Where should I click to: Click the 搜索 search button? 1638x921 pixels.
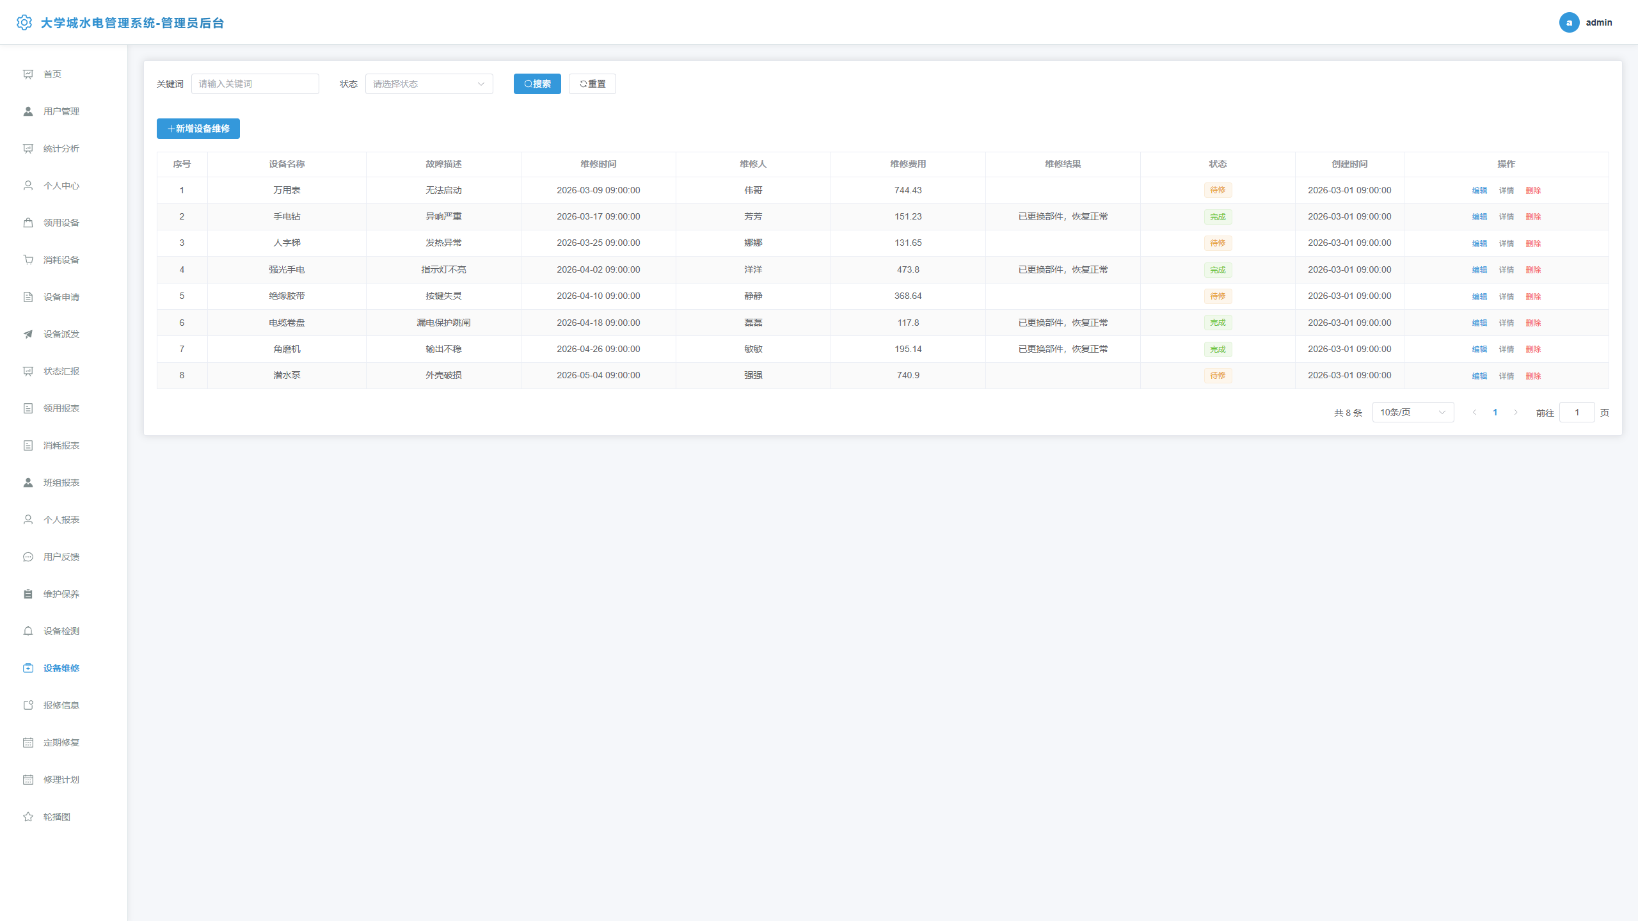click(x=537, y=84)
